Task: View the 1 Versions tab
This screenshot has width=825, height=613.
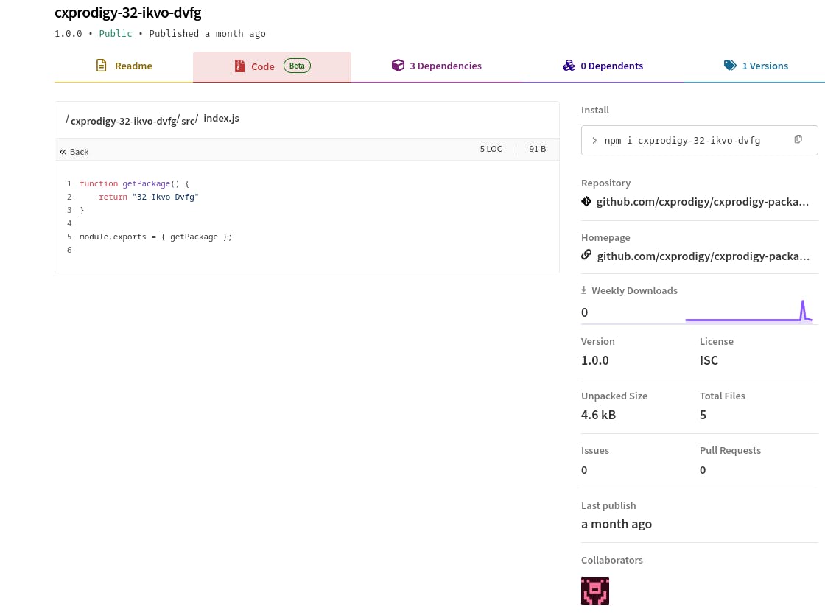Action: (x=765, y=66)
